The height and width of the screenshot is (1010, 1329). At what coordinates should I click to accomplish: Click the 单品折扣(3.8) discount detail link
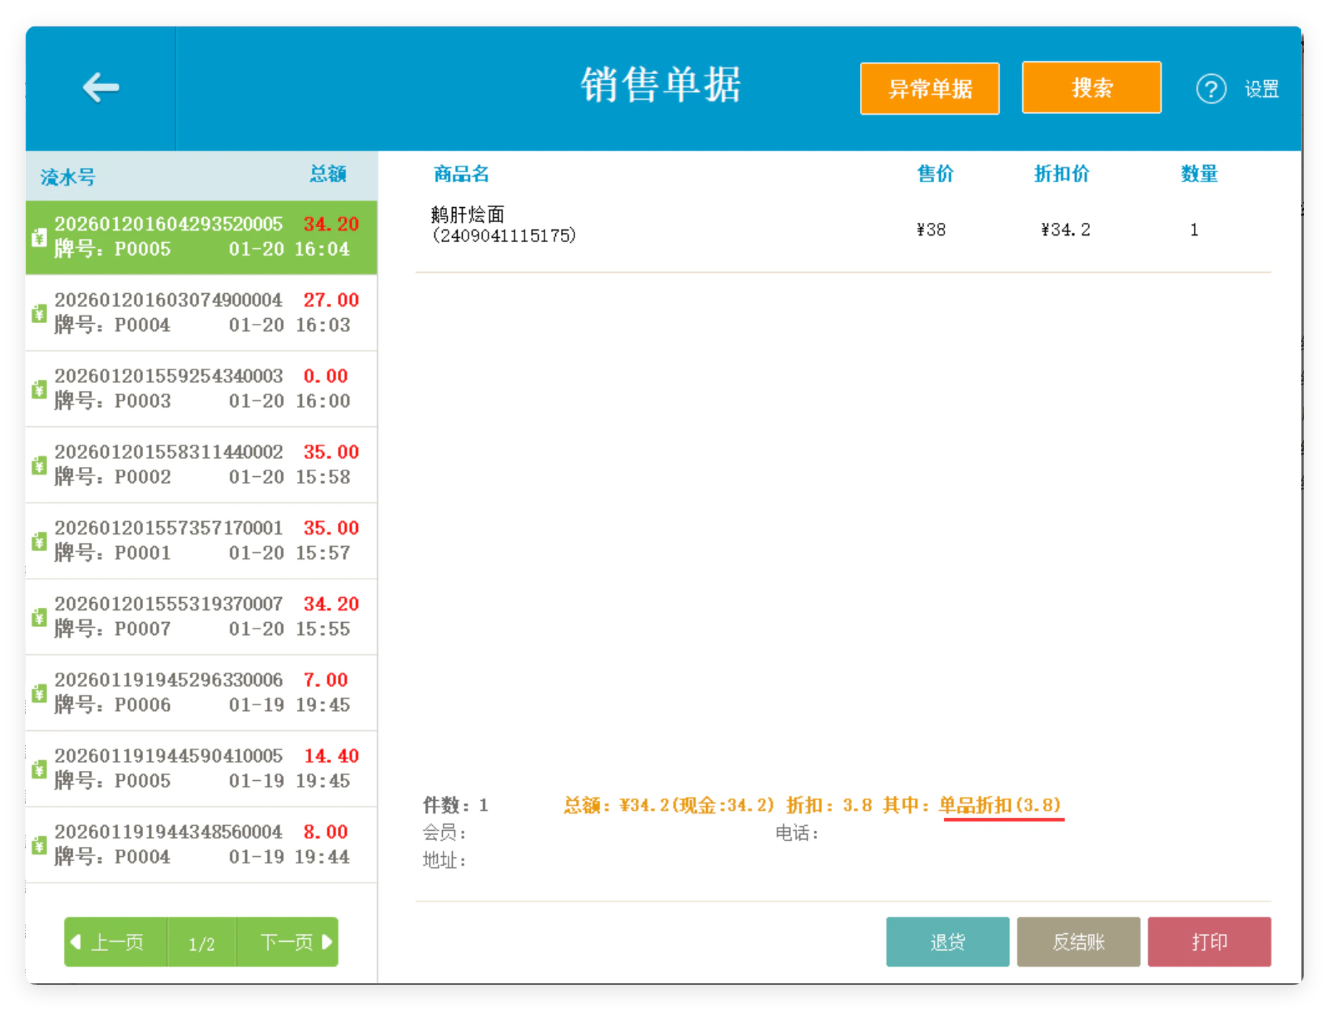point(999,805)
